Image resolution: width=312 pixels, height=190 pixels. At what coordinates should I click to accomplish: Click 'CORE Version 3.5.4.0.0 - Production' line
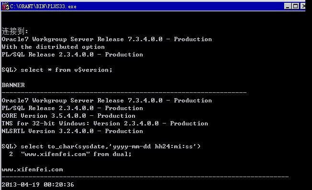(x=68, y=116)
